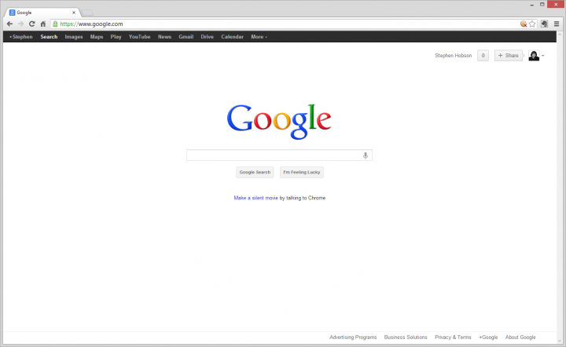Open Gmail from the Google bar
Screen dimensions: 566x347
tap(186, 37)
